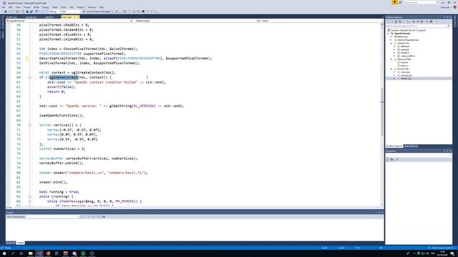Start the Local Windows Debugger
458x257 pixels.
[x=98, y=11]
